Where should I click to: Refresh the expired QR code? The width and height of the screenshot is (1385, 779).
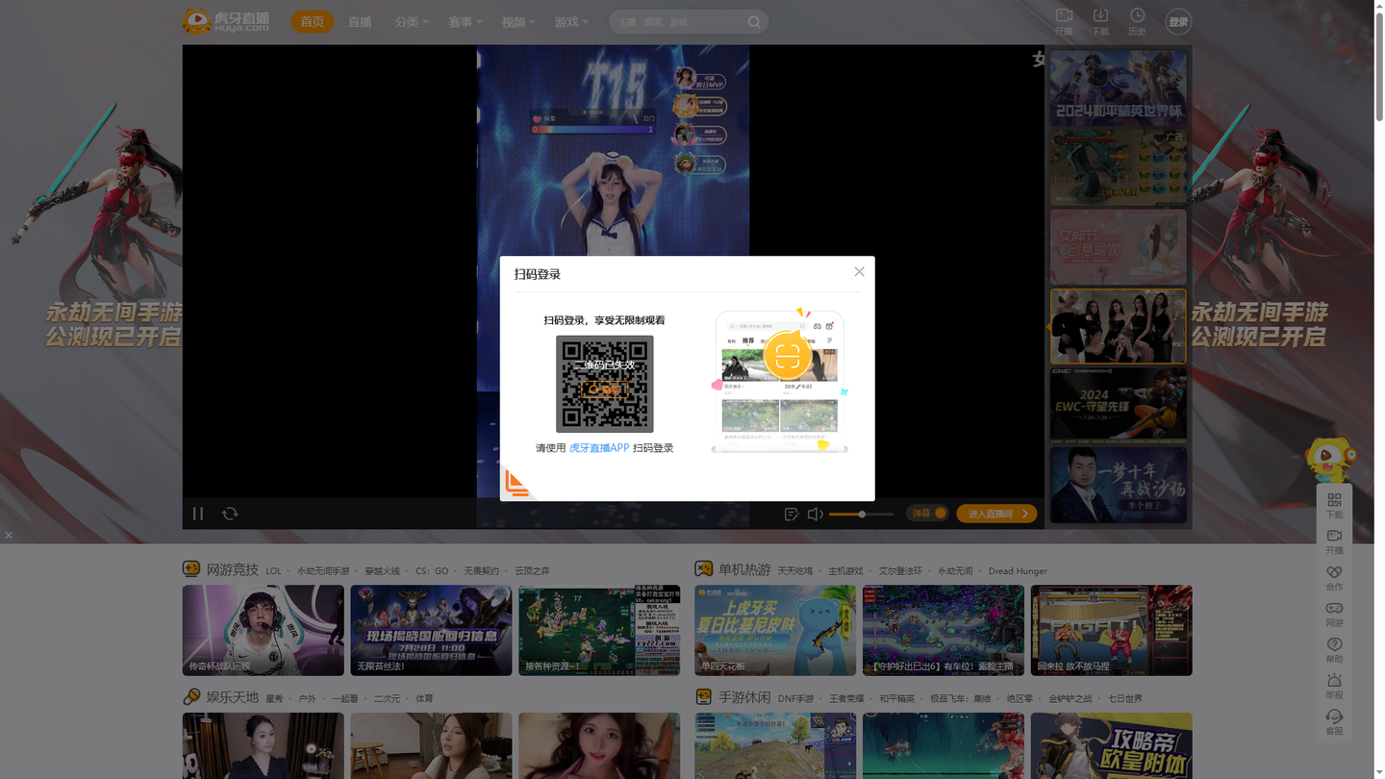604,389
